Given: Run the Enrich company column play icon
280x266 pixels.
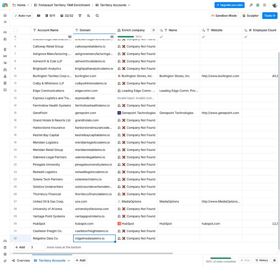Looking at the screenshot, I should (154, 30).
